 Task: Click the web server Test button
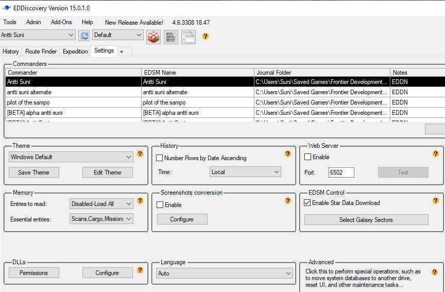click(x=403, y=172)
